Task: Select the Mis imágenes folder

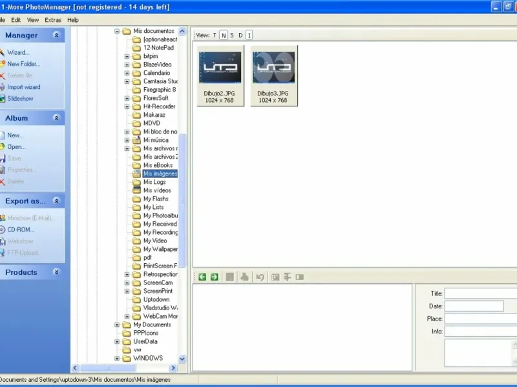Action: click(x=160, y=174)
